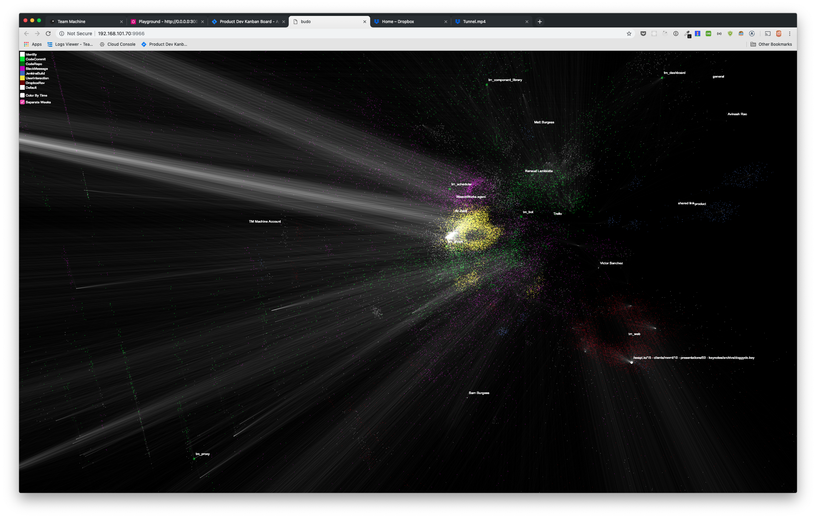This screenshot has height=518, width=816.
Task: View site info via Not Secure icon
Action: [x=62, y=34]
